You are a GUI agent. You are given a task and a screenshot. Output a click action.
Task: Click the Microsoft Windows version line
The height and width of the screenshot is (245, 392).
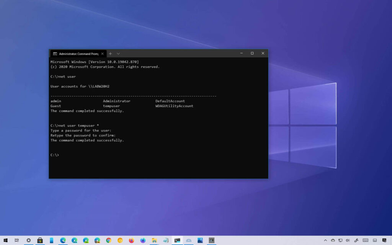(95, 62)
